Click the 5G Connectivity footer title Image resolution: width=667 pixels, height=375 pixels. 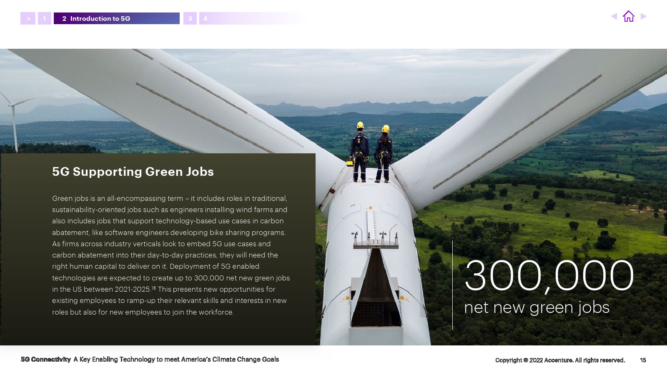pos(46,359)
